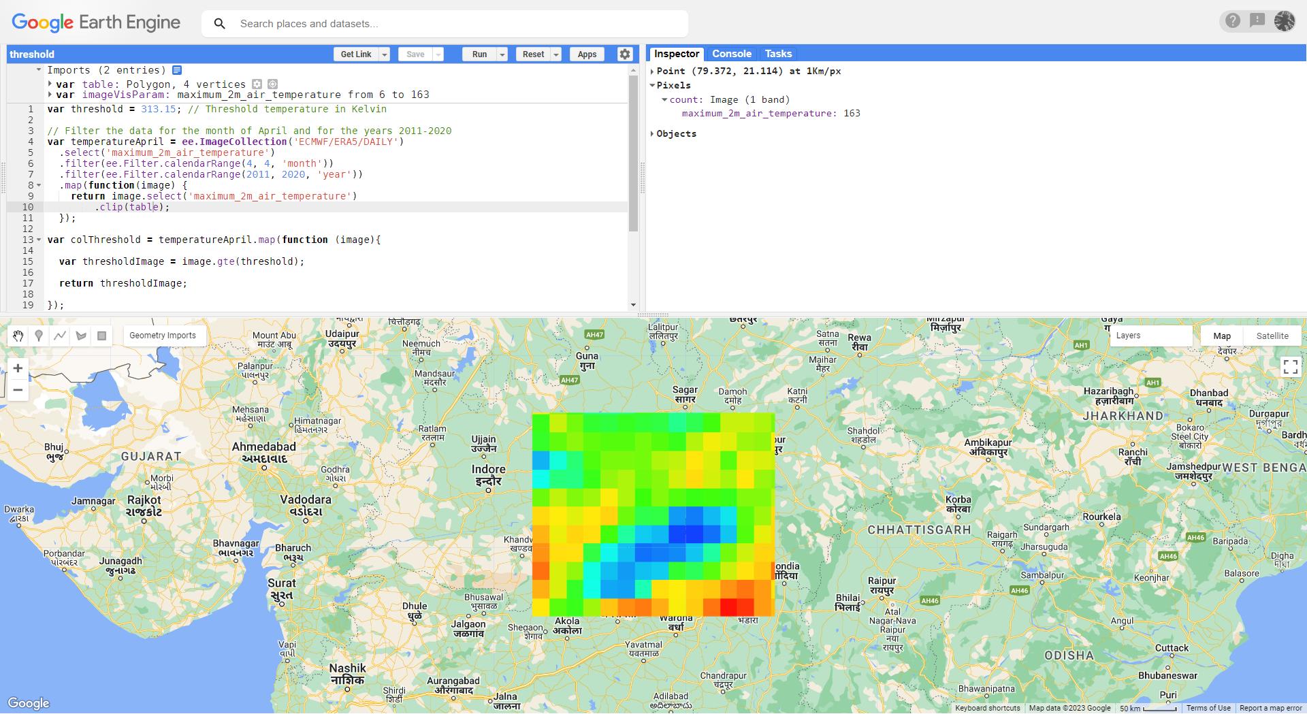Expand the Objects inspector section
The width and height of the screenshot is (1307, 714).
652,133
